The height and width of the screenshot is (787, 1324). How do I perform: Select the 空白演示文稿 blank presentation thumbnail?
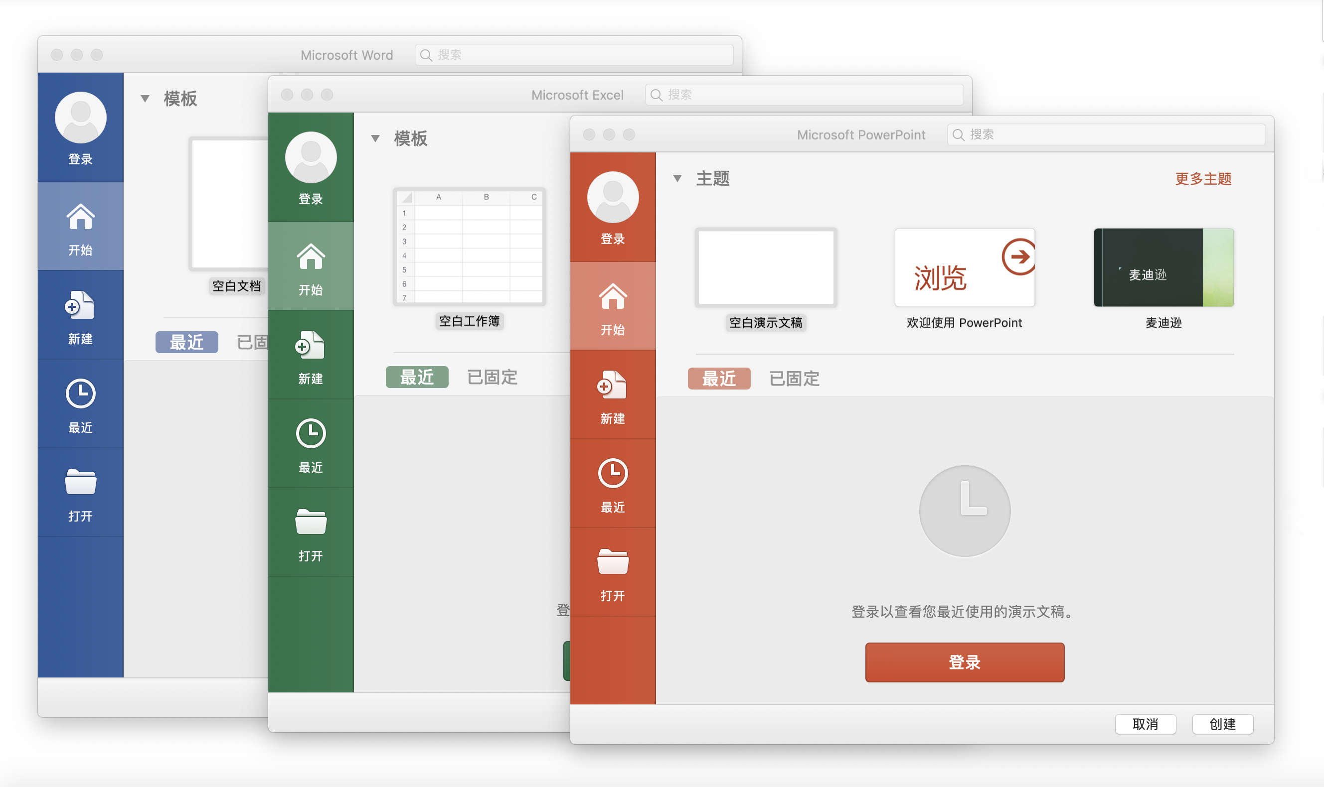coord(766,268)
